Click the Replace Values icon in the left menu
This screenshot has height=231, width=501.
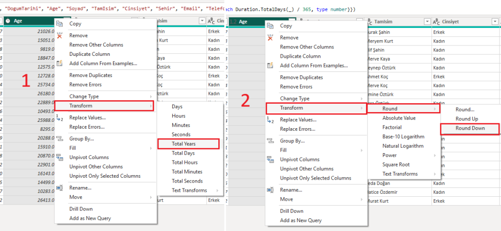pos(59,117)
